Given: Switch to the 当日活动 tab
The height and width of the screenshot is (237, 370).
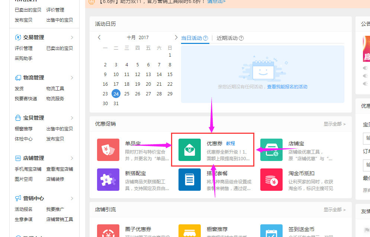Looking at the screenshot, I should (192, 38).
